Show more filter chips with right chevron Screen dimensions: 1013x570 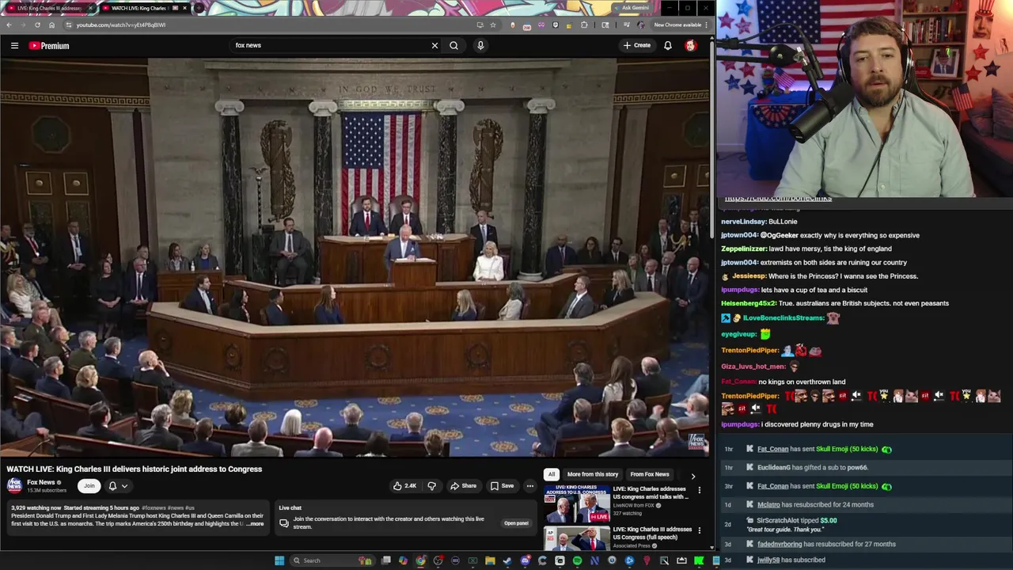693,476
